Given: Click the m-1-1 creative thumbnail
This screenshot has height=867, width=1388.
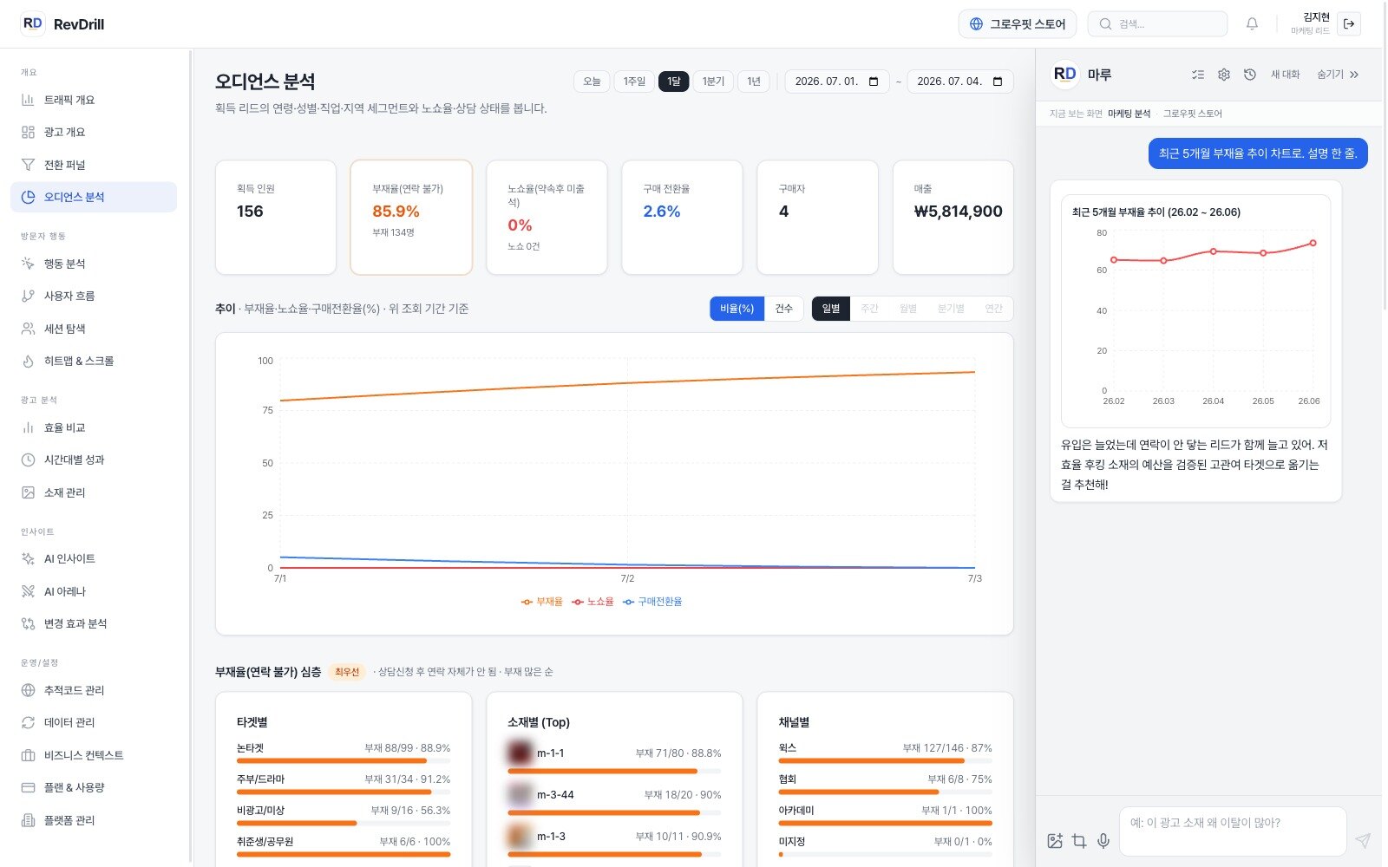Looking at the screenshot, I should [520, 753].
